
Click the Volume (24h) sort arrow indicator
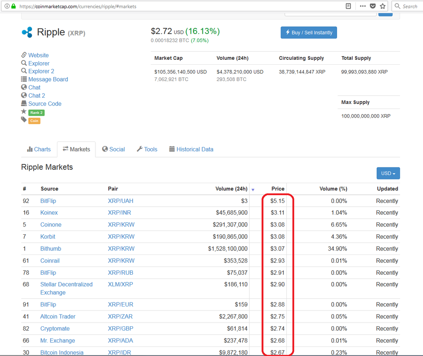pos(253,190)
